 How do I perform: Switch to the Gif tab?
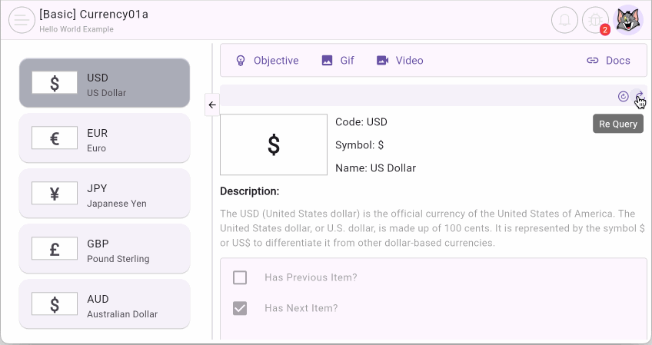pyautogui.click(x=338, y=61)
